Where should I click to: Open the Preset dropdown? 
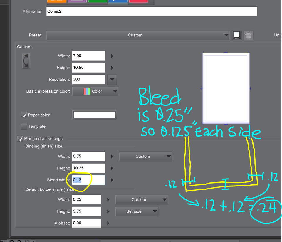[x=138, y=35]
